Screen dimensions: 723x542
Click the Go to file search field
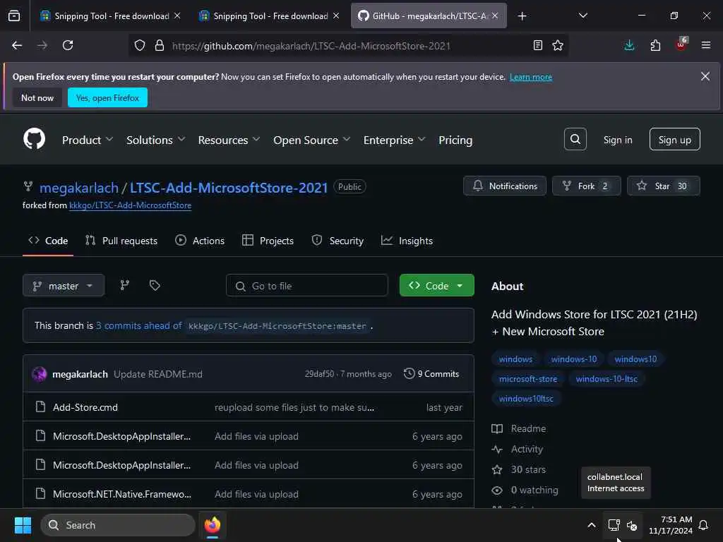click(306, 286)
